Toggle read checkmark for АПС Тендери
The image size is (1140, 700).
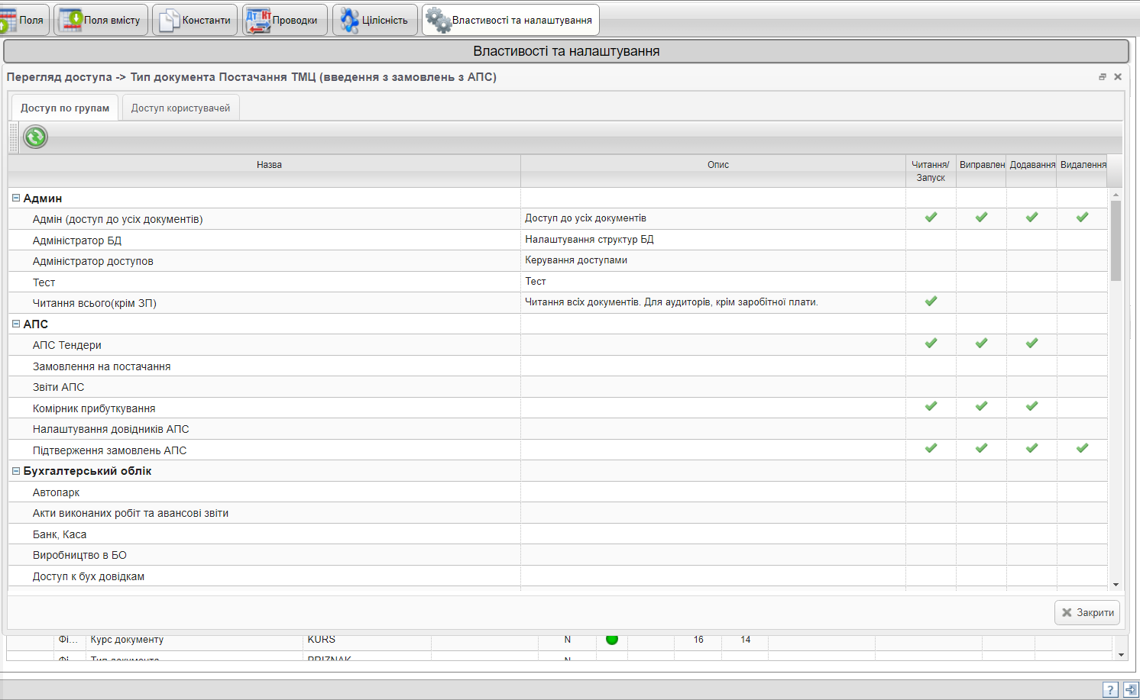click(931, 344)
